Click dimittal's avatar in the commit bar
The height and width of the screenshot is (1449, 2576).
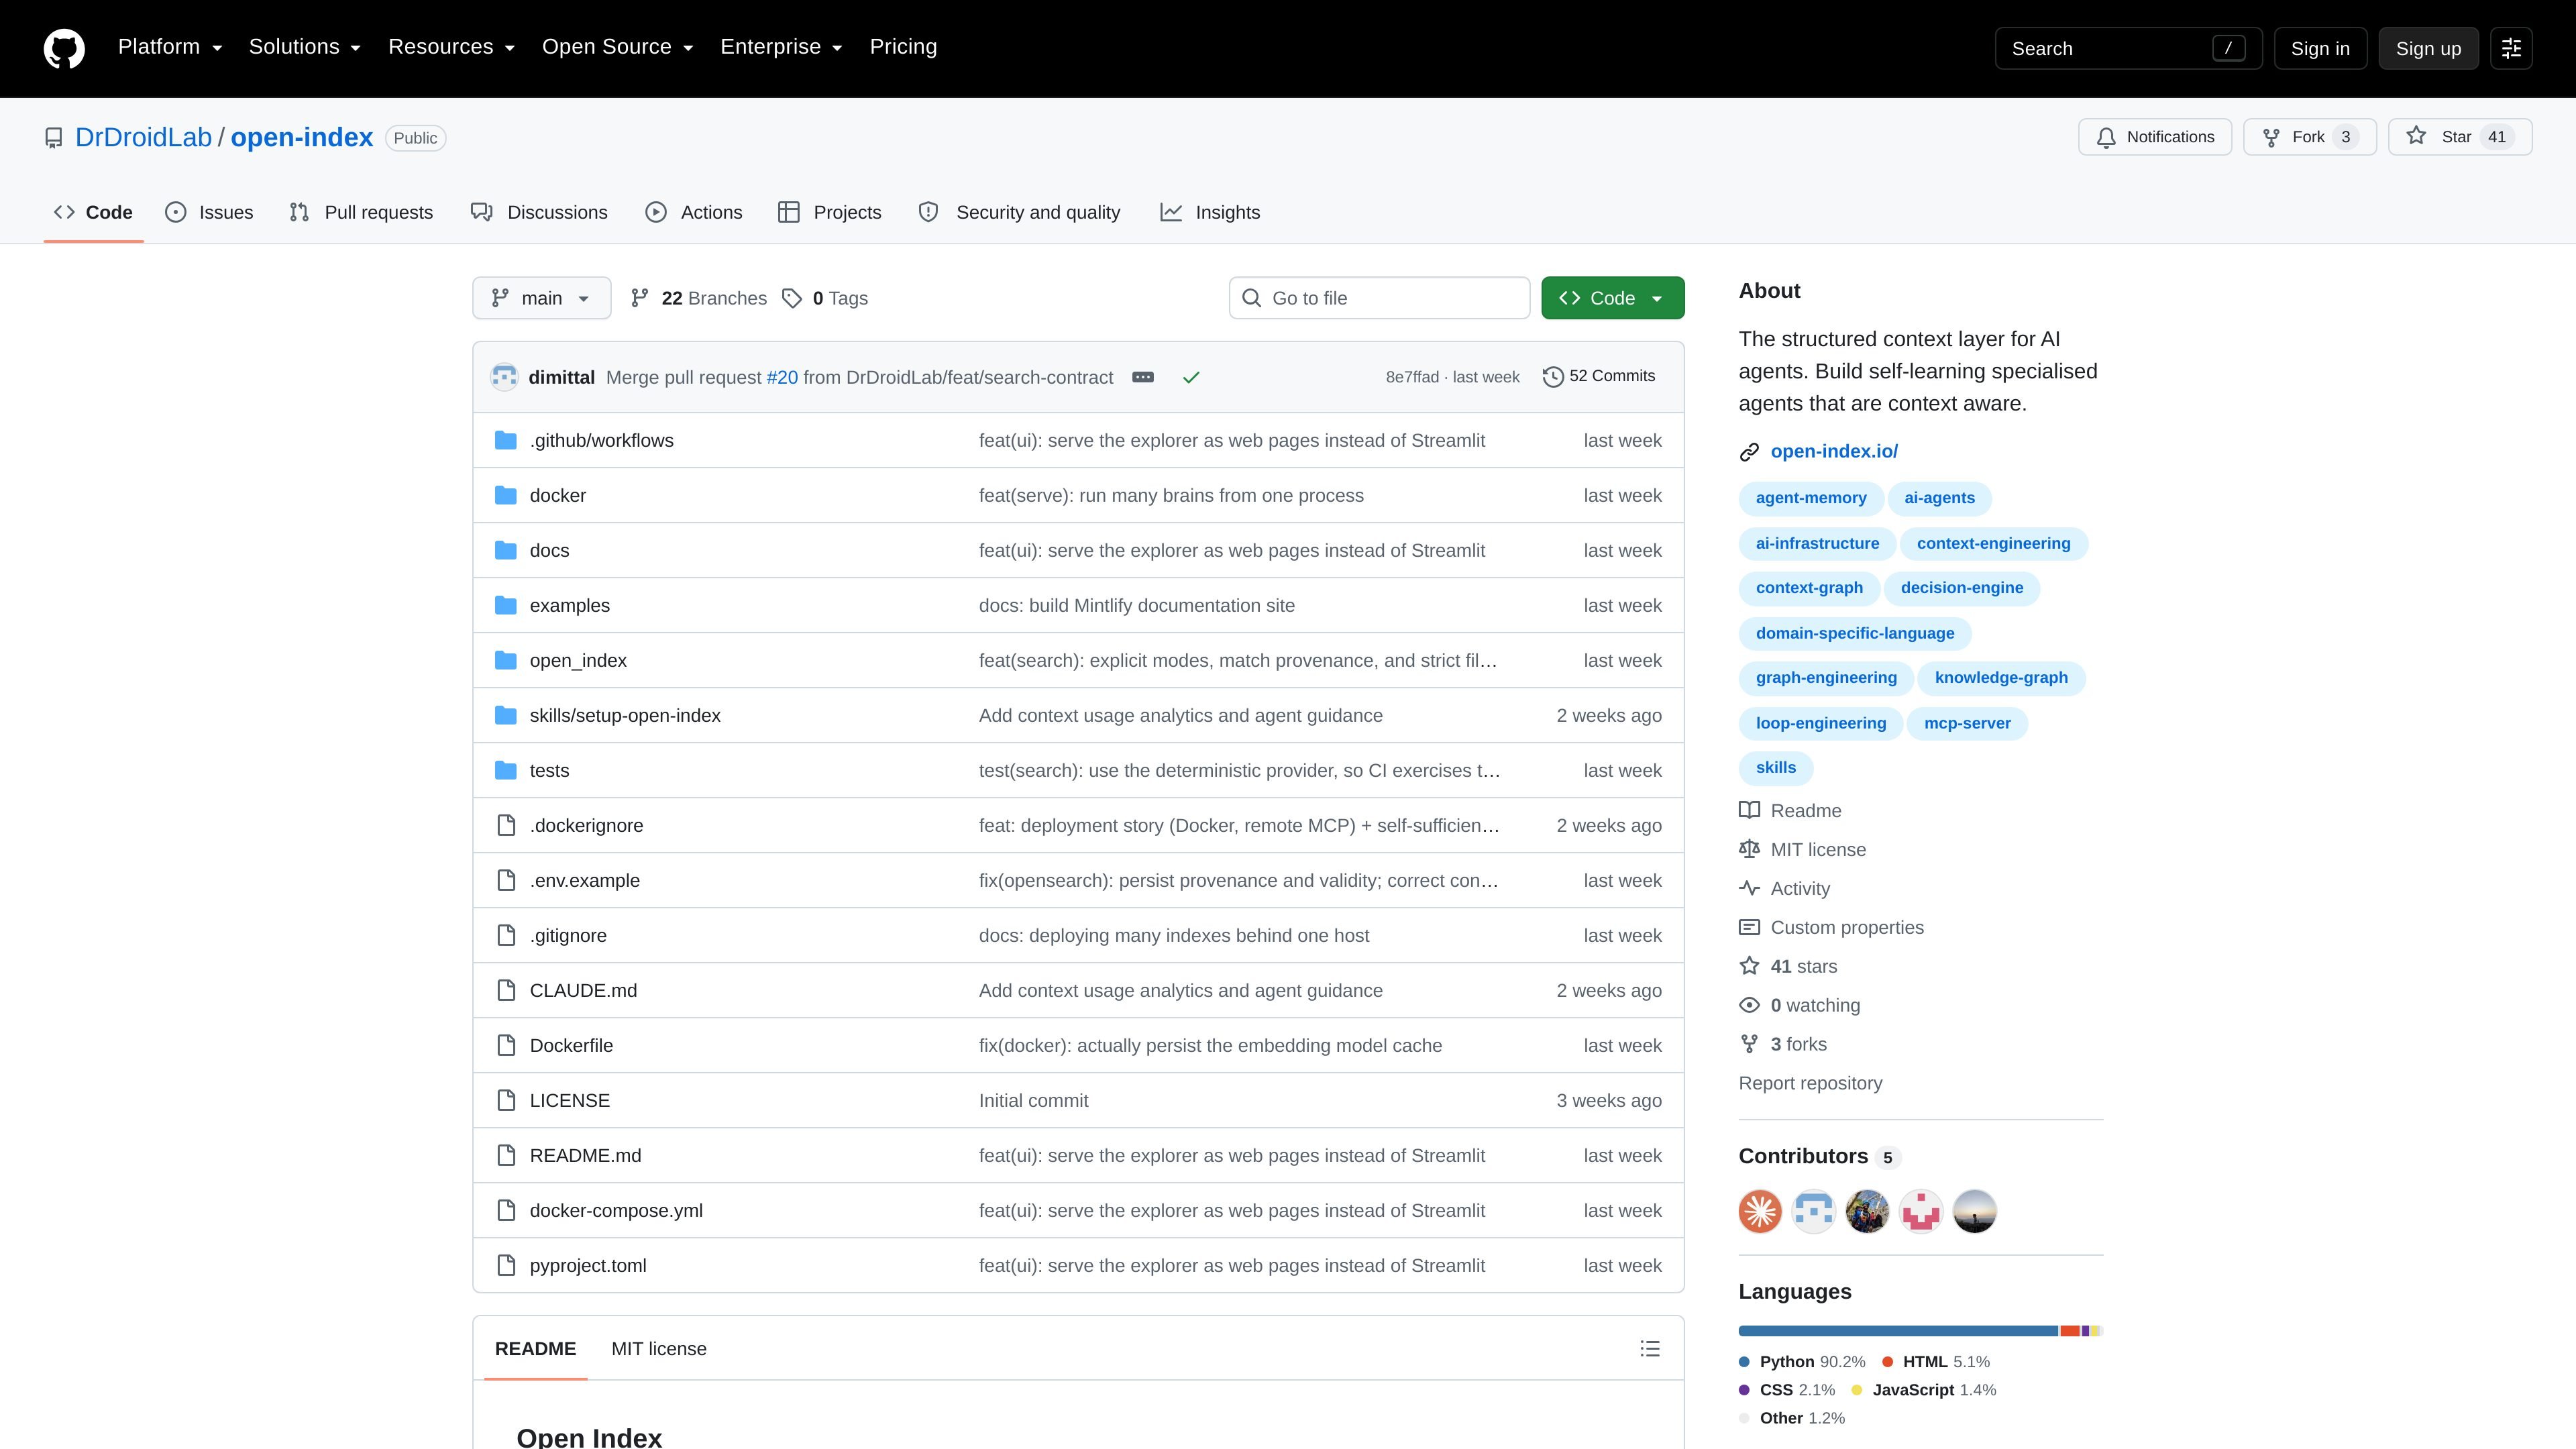(504, 377)
